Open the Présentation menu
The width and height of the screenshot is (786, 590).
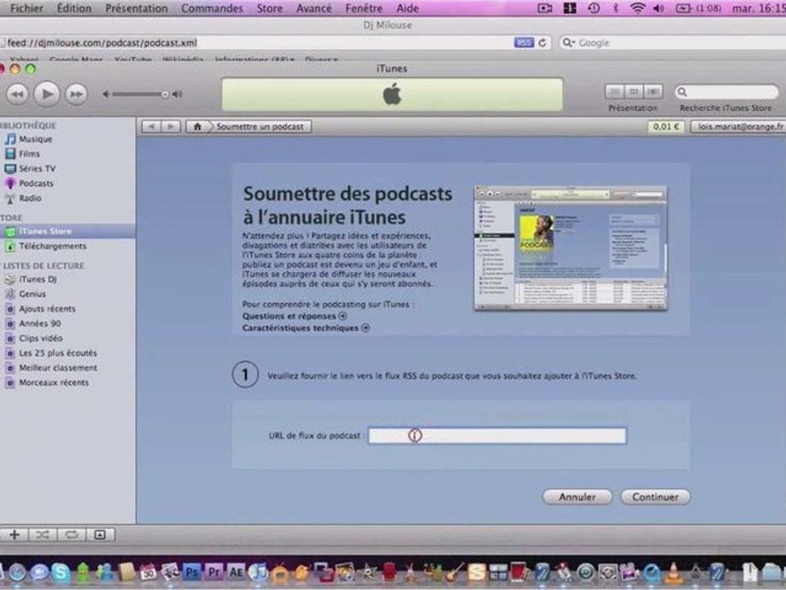pyautogui.click(x=137, y=8)
